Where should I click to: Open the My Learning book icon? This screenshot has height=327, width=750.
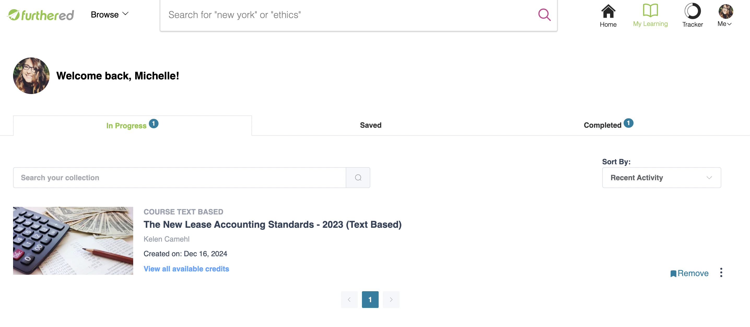pos(650,10)
